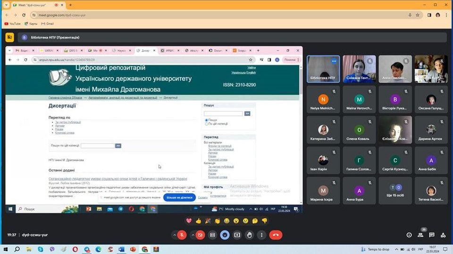View site information icon in address bar
Image resolution: width=453 pixels, height=254 pixels.
tap(34, 15)
